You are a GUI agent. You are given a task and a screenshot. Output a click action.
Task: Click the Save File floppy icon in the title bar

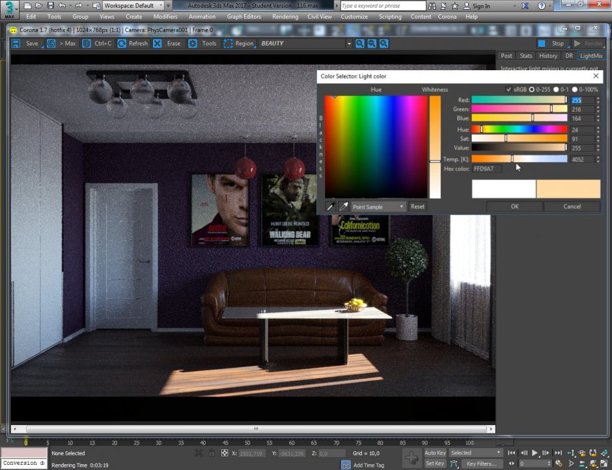(x=50, y=6)
